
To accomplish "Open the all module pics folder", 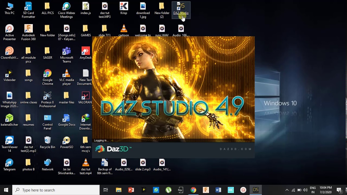I will point(28,55).
